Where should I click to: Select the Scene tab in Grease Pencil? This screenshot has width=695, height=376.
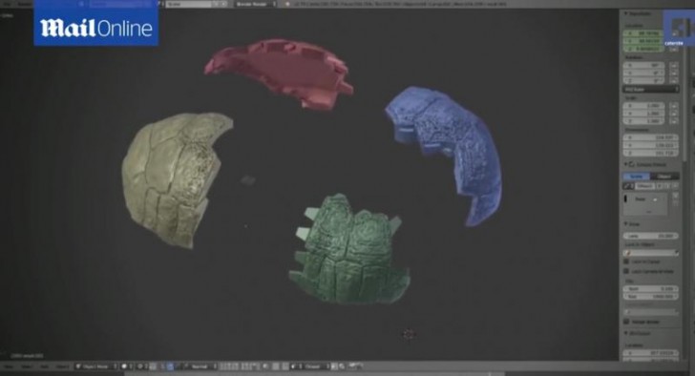[637, 177]
